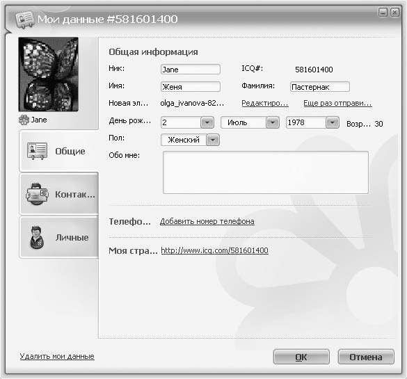407x379 pixels.
Task: Click Добавить номер телефона link
Action: pos(207,221)
